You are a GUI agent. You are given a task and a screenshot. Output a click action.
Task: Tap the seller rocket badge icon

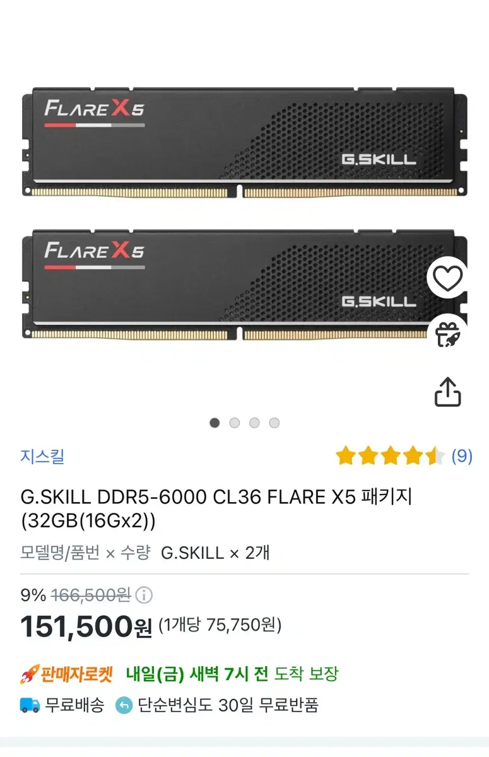[30, 674]
